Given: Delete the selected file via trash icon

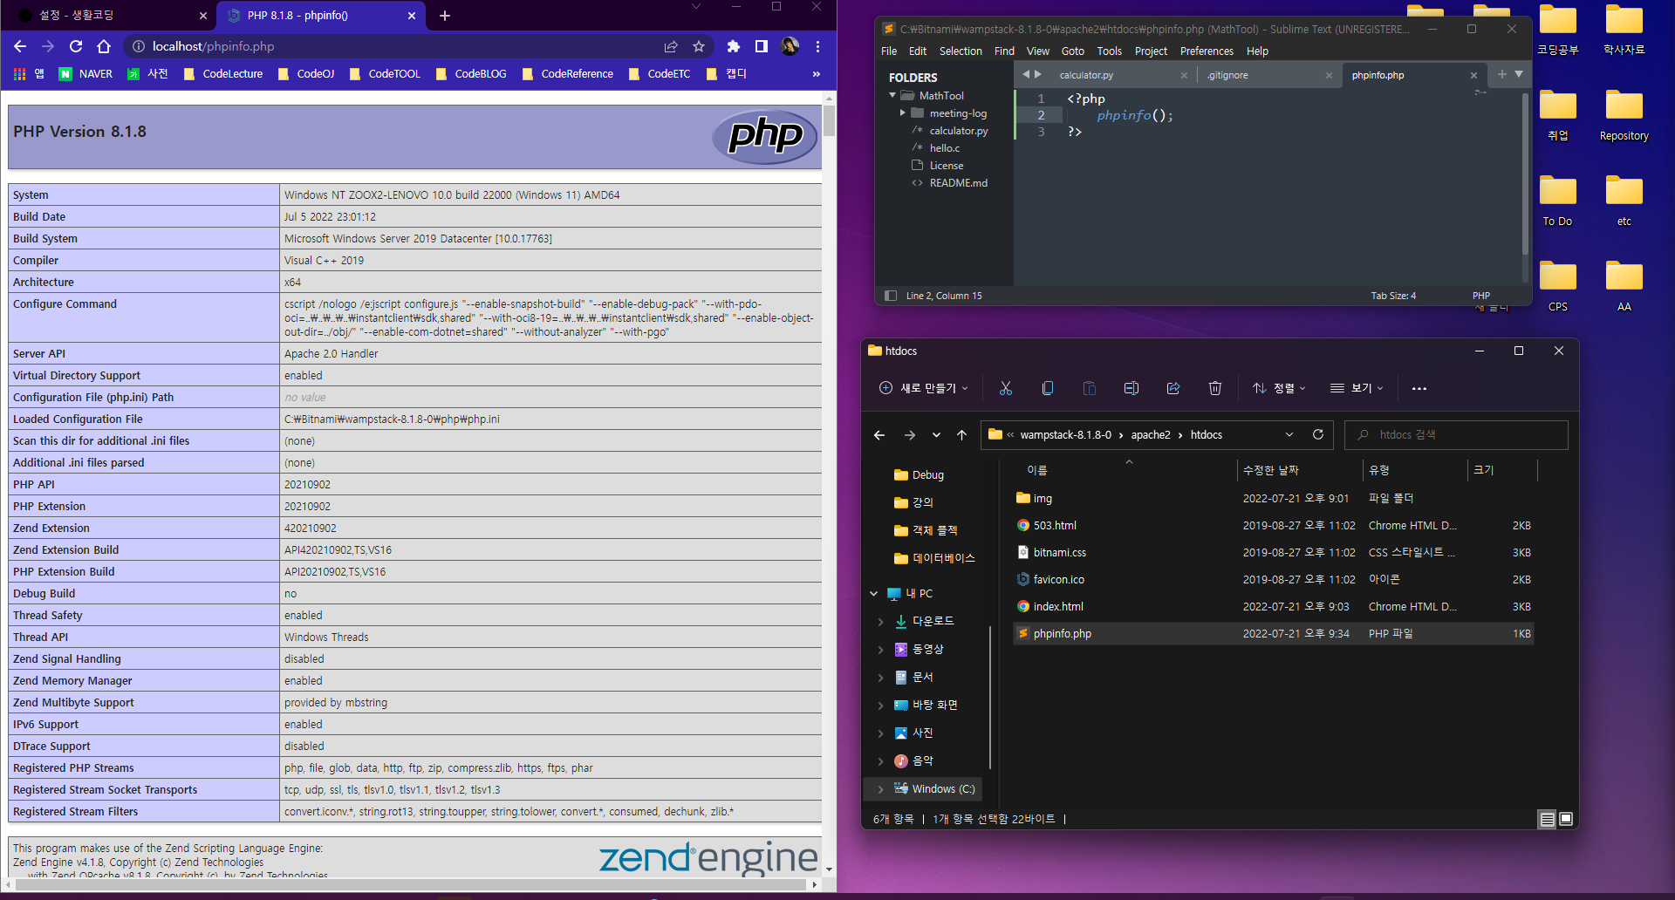Looking at the screenshot, I should click(1215, 388).
